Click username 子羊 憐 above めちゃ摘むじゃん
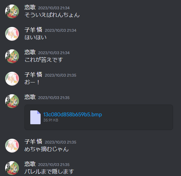 tap(33, 142)
